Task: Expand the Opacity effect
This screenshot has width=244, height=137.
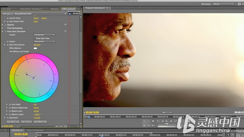Action: (x=2, y=25)
